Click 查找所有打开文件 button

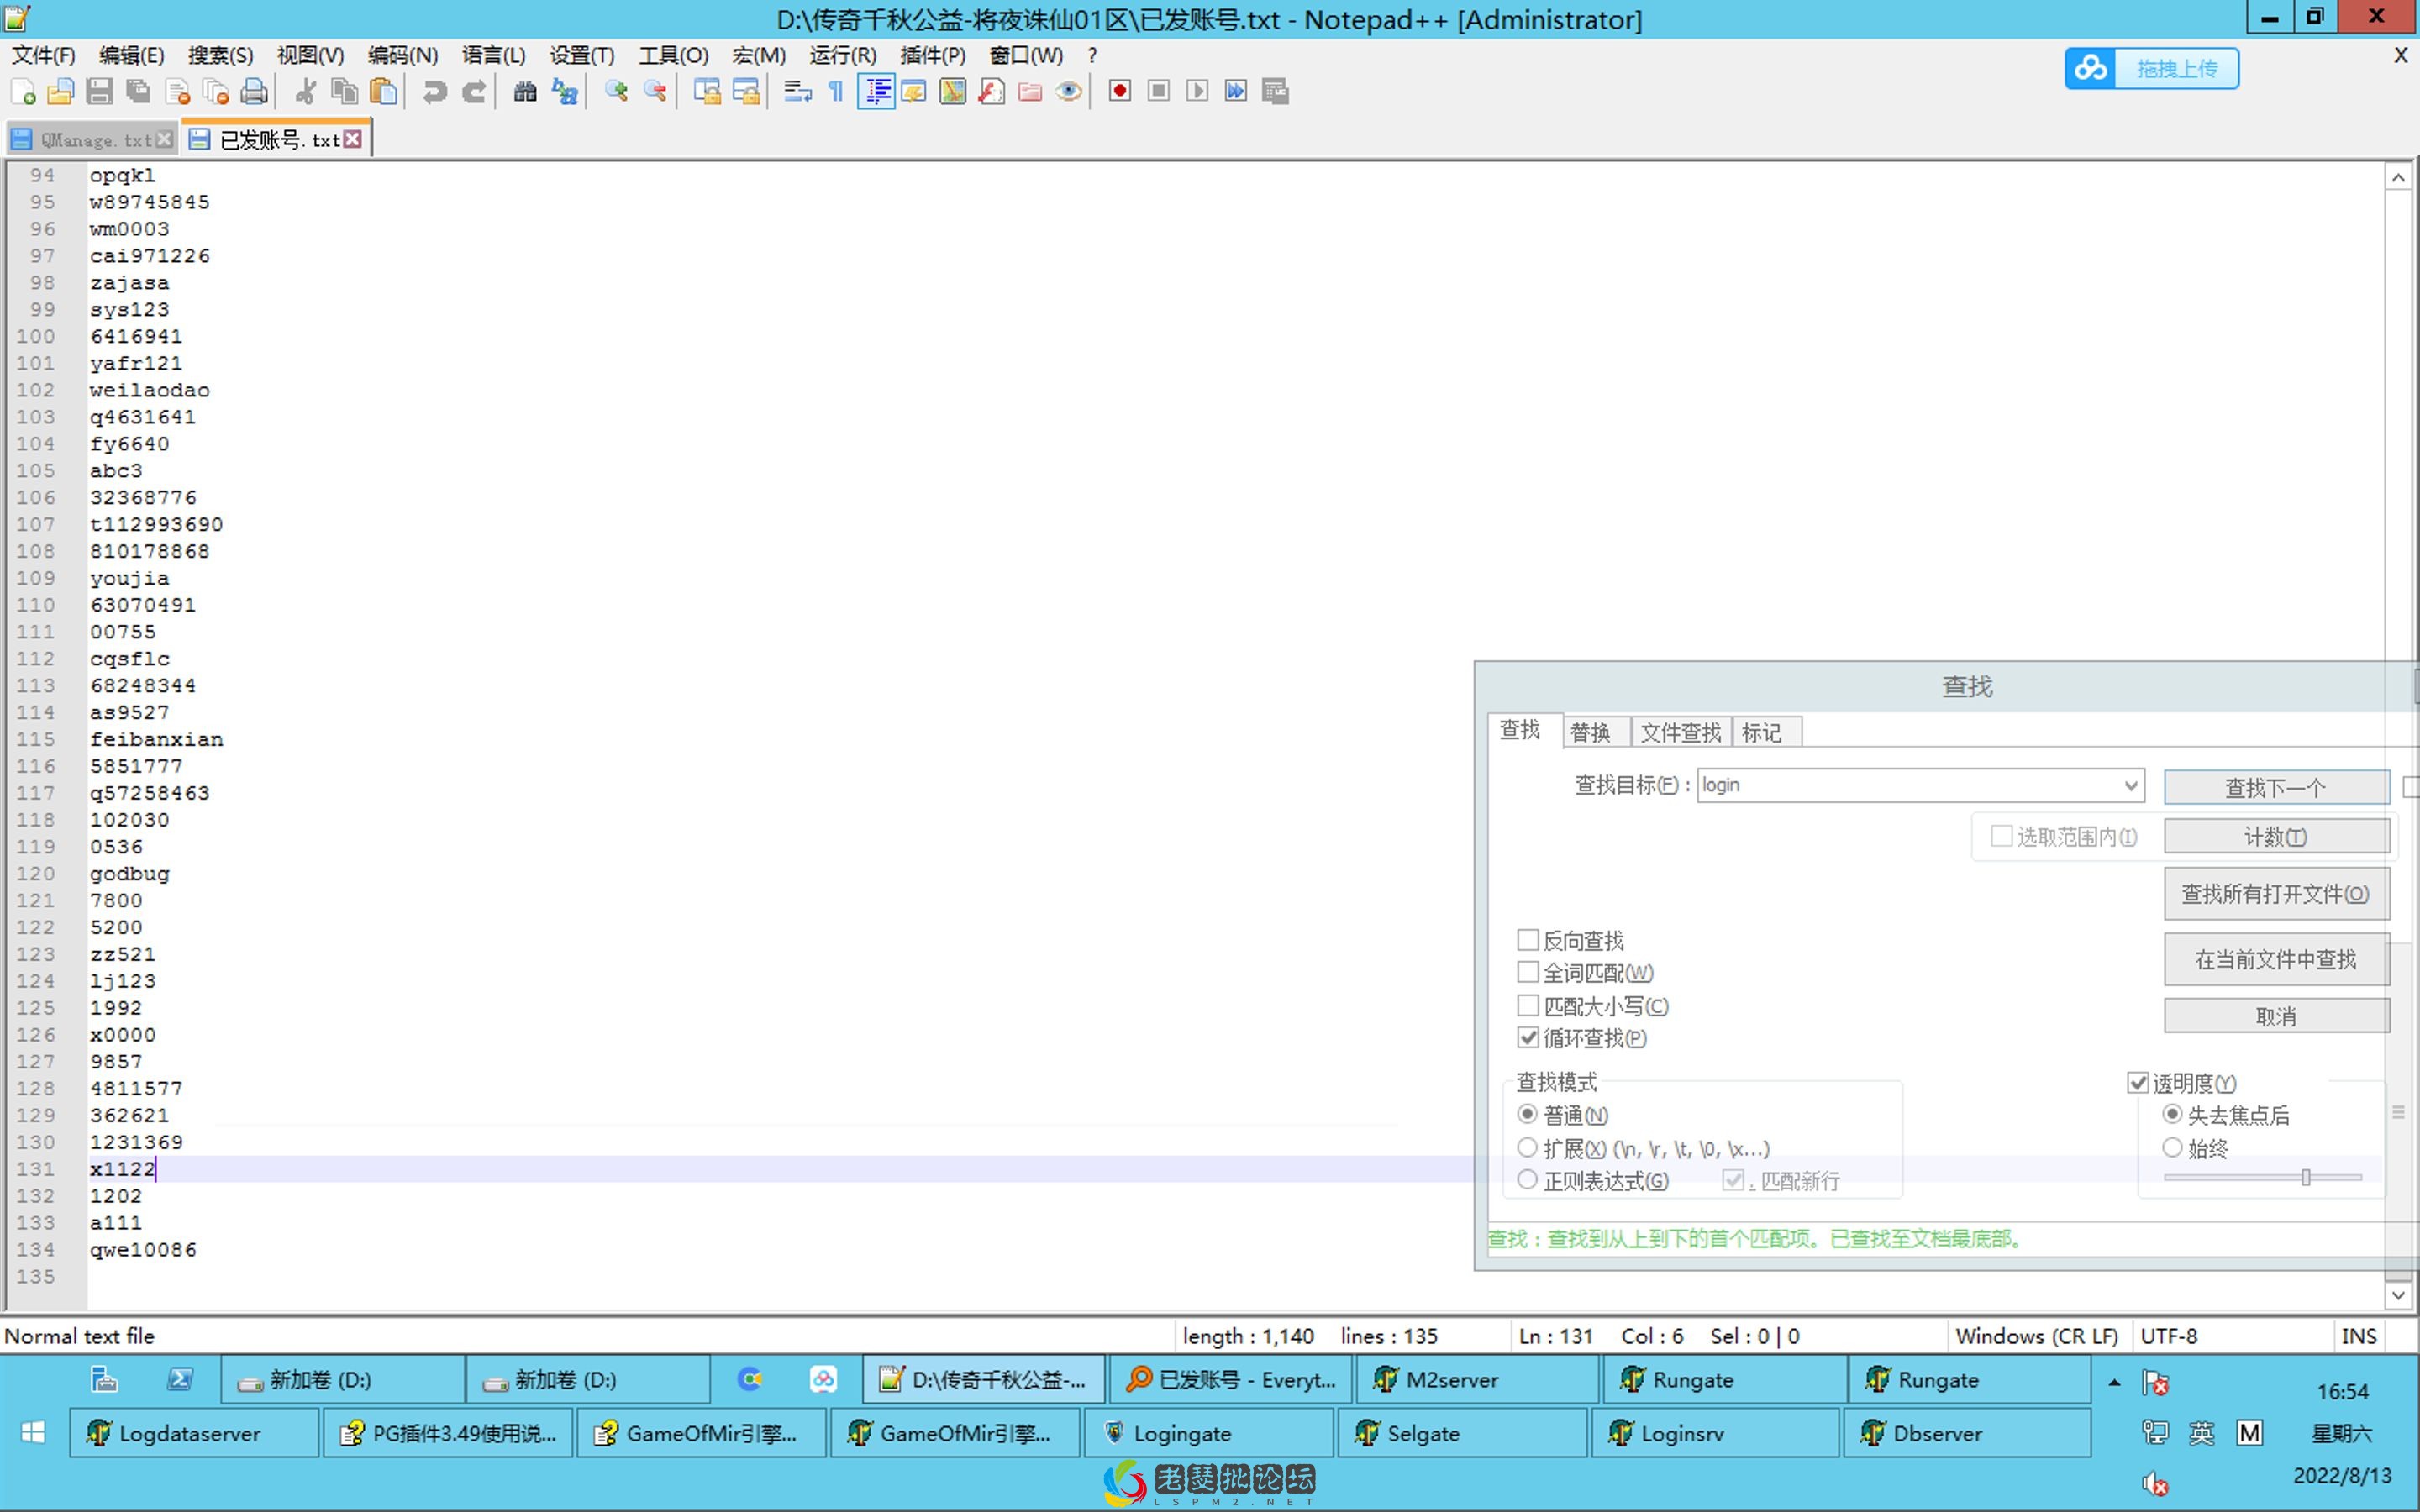tap(2276, 894)
